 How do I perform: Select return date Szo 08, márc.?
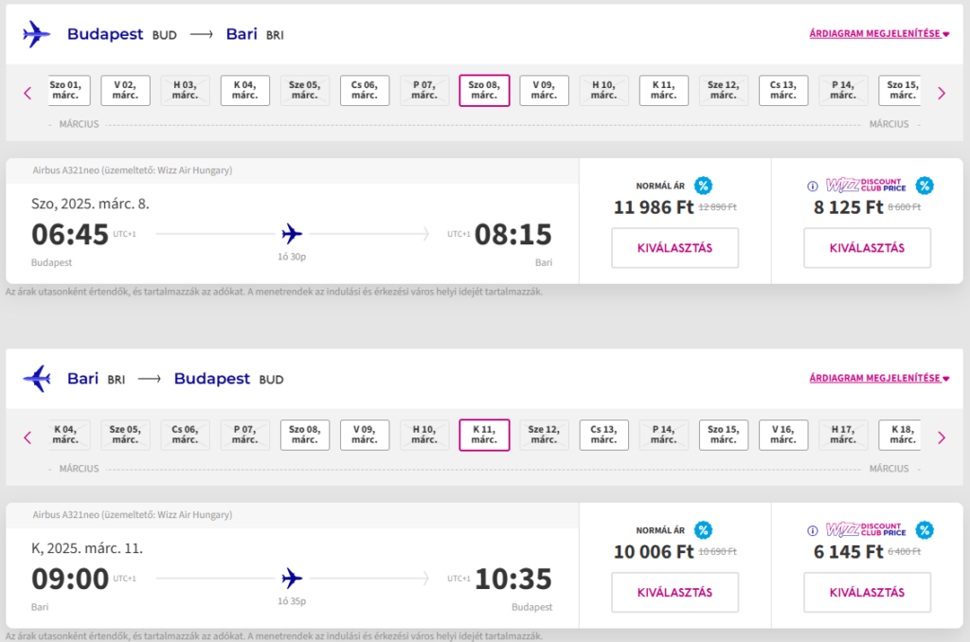pos(304,435)
